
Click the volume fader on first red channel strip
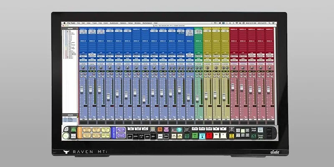point(233,87)
